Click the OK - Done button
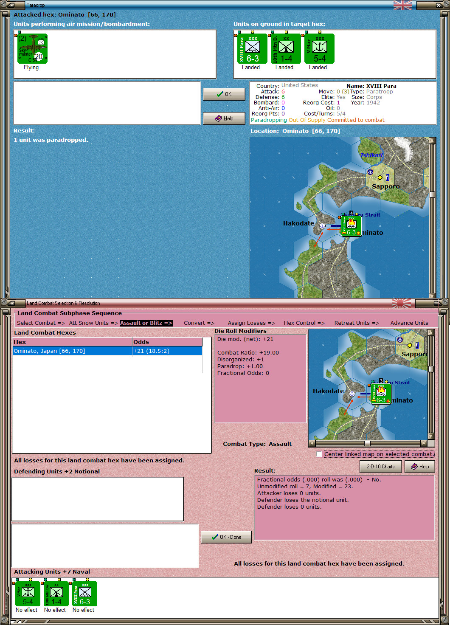450x625 pixels. (226, 537)
